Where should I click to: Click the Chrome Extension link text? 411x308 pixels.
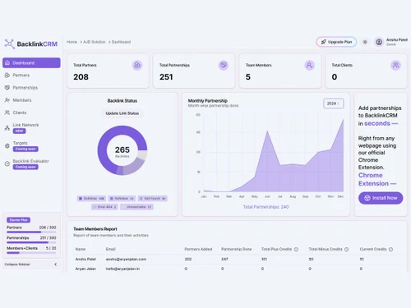(377, 179)
